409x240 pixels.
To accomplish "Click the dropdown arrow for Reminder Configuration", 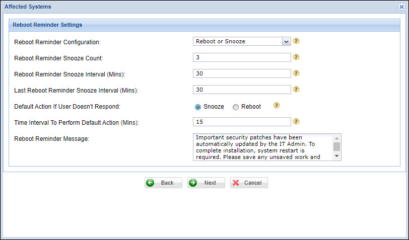I will (286, 41).
